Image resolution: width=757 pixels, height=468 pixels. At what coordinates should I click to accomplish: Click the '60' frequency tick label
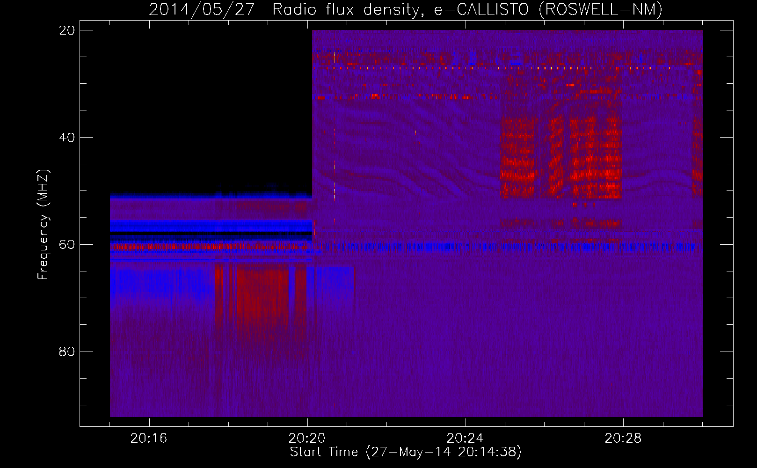(67, 244)
